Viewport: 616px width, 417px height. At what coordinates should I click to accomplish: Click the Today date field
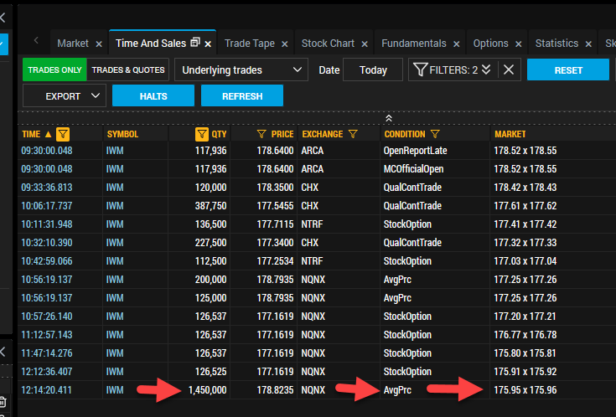[x=373, y=69]
